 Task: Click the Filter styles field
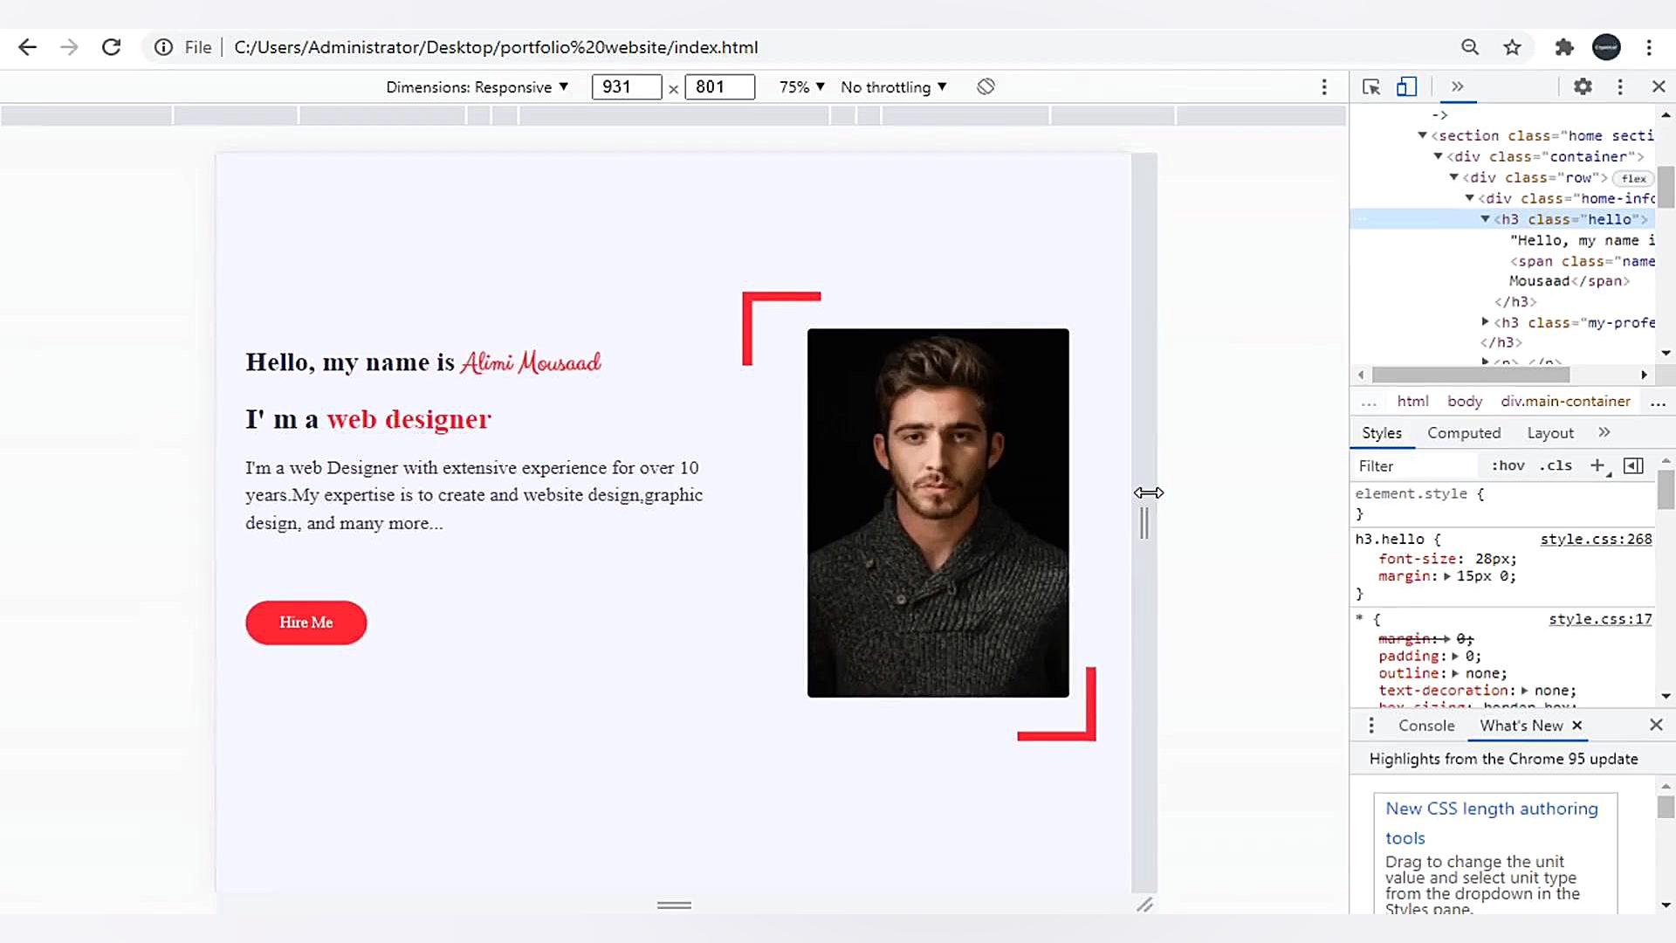click(1416, 465)
